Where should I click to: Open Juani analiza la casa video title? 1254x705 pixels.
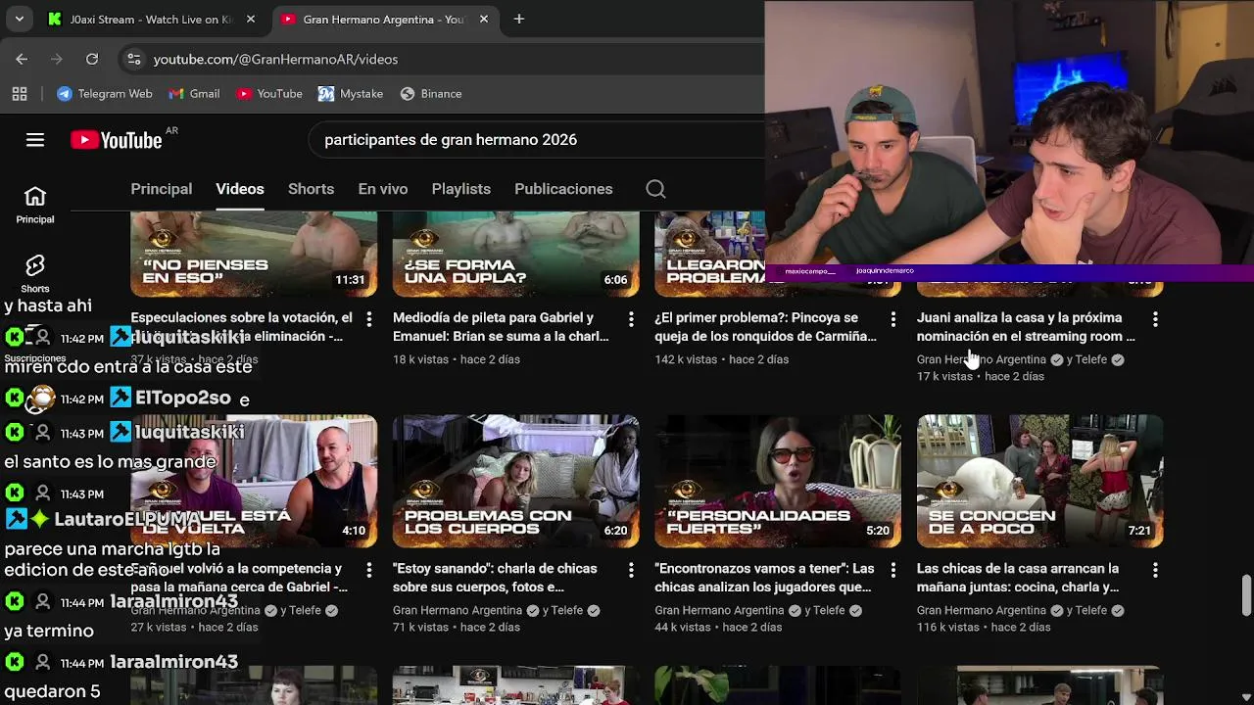tap(1026, 327)
